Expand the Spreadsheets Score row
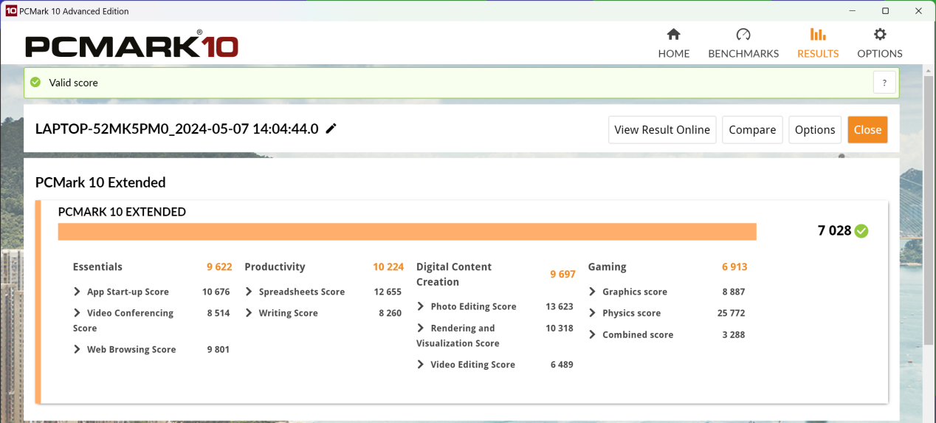The height and width of the screenshot is (423, 936). pos(250,292)
